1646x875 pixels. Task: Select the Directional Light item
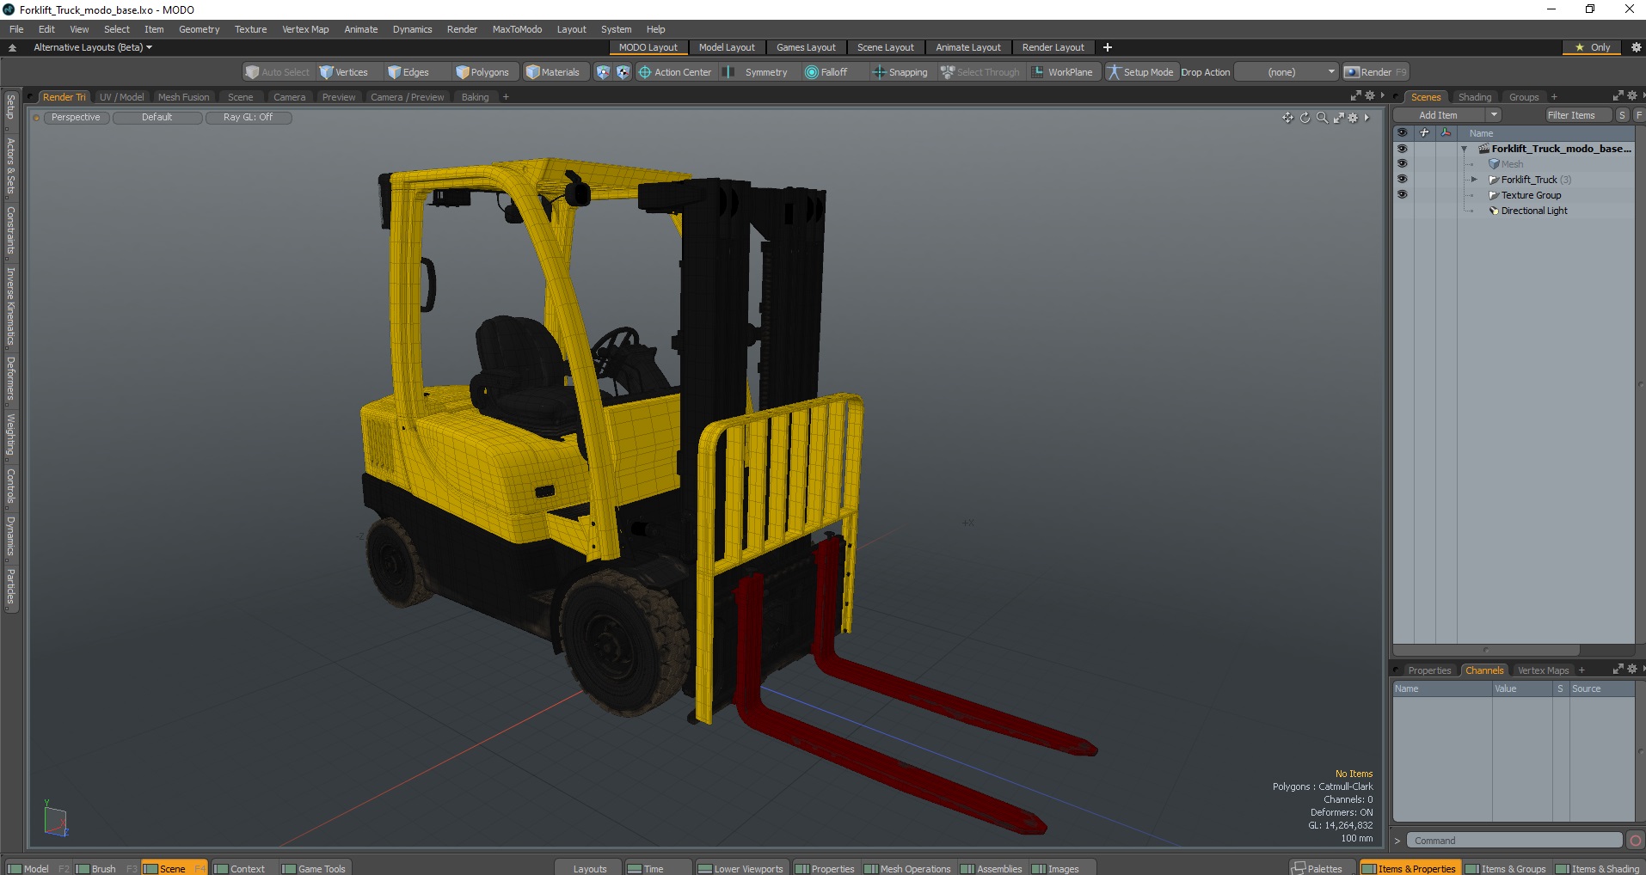point(1534,211)
